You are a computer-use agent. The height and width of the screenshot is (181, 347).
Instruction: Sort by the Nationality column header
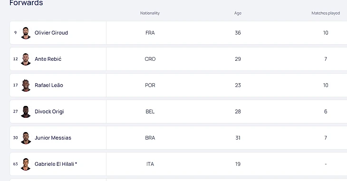[x=150, y=13]
